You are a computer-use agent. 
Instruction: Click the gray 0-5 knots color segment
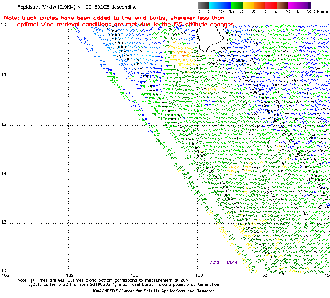203,5
